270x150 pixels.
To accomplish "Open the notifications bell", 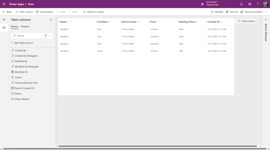I will [241, 4].
